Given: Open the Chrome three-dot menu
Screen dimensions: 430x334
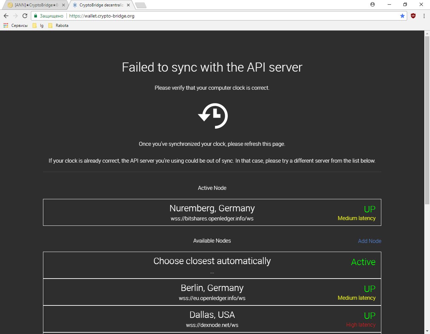Looking at the screenshot, I should click(x=424, y=16).
